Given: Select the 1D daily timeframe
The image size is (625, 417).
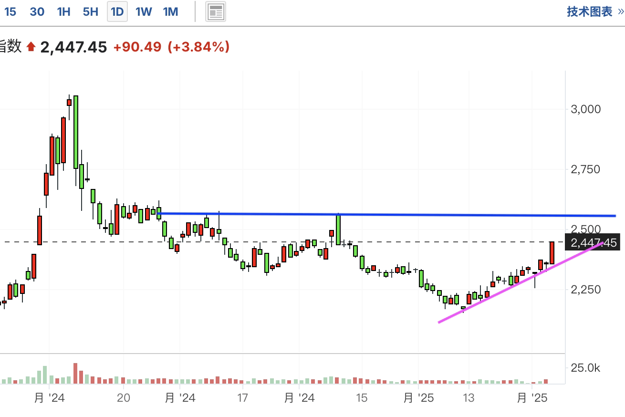Looking at the screenshot, I should coord(117,11).
